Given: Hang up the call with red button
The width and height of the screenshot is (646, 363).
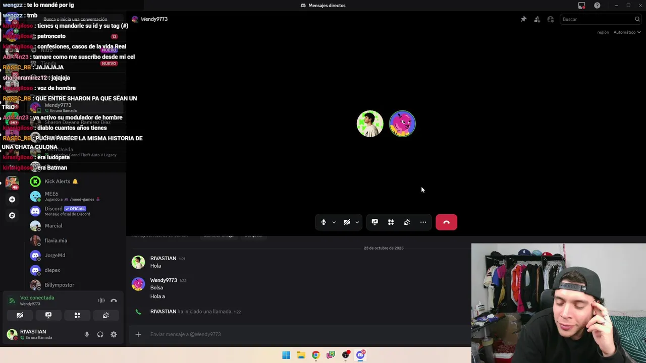Looking at the screenshot, I should pyautogui.click(x=446, y=222).
